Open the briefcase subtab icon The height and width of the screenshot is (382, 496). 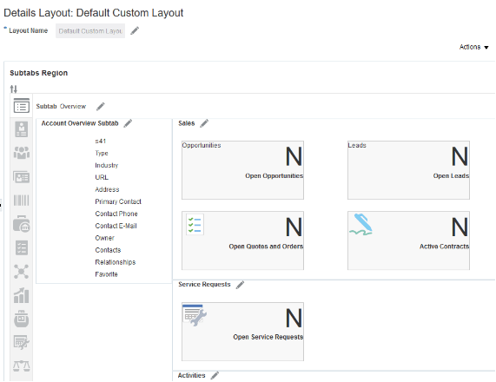(22, 224)
